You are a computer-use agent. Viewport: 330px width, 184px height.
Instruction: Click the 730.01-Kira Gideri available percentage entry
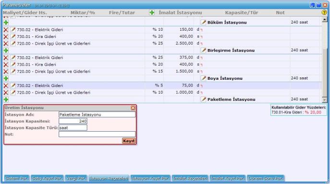pyautogui.click(x=296, y=112)
